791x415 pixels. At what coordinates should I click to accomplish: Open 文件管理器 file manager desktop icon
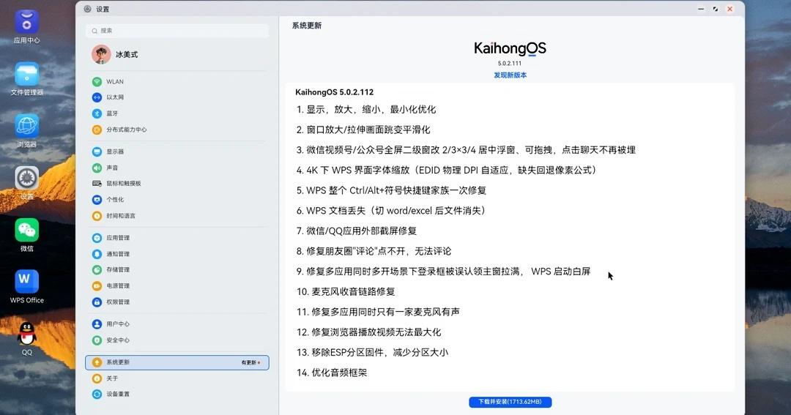27,74
